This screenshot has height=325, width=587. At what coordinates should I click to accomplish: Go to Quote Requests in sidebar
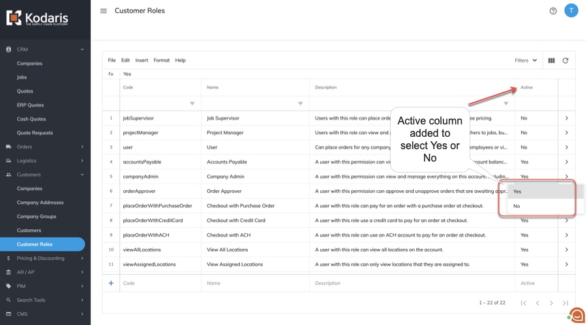(35, 133)
